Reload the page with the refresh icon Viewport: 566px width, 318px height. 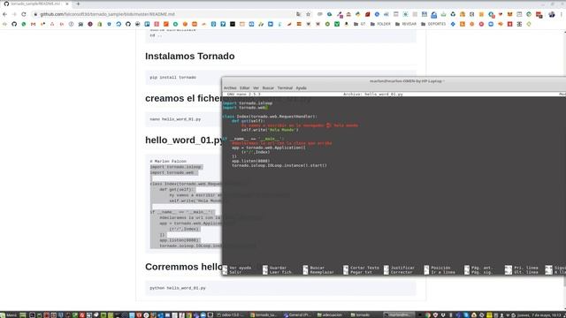(24, 14)
